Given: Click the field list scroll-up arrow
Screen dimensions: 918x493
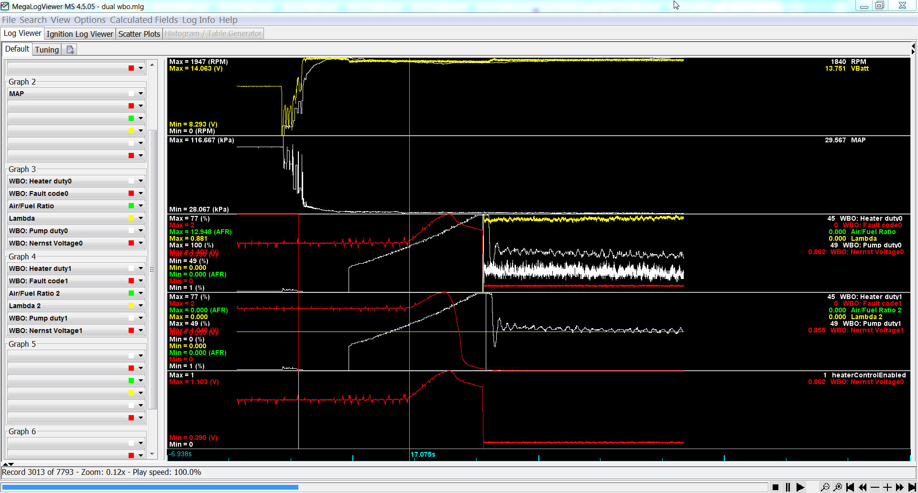Looking at the screenshot, I should pyautogui.click(x=153, y=64).
